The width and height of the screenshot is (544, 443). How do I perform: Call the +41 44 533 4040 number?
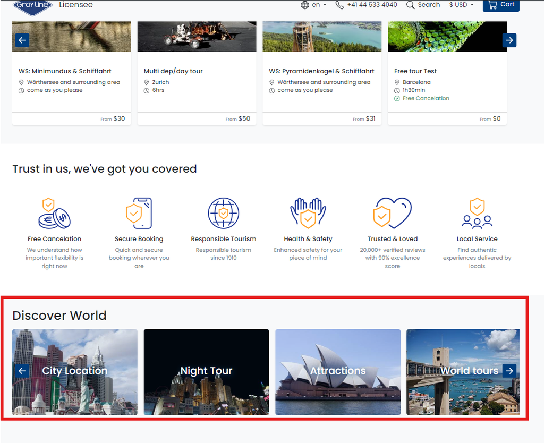tap(372, 5)
